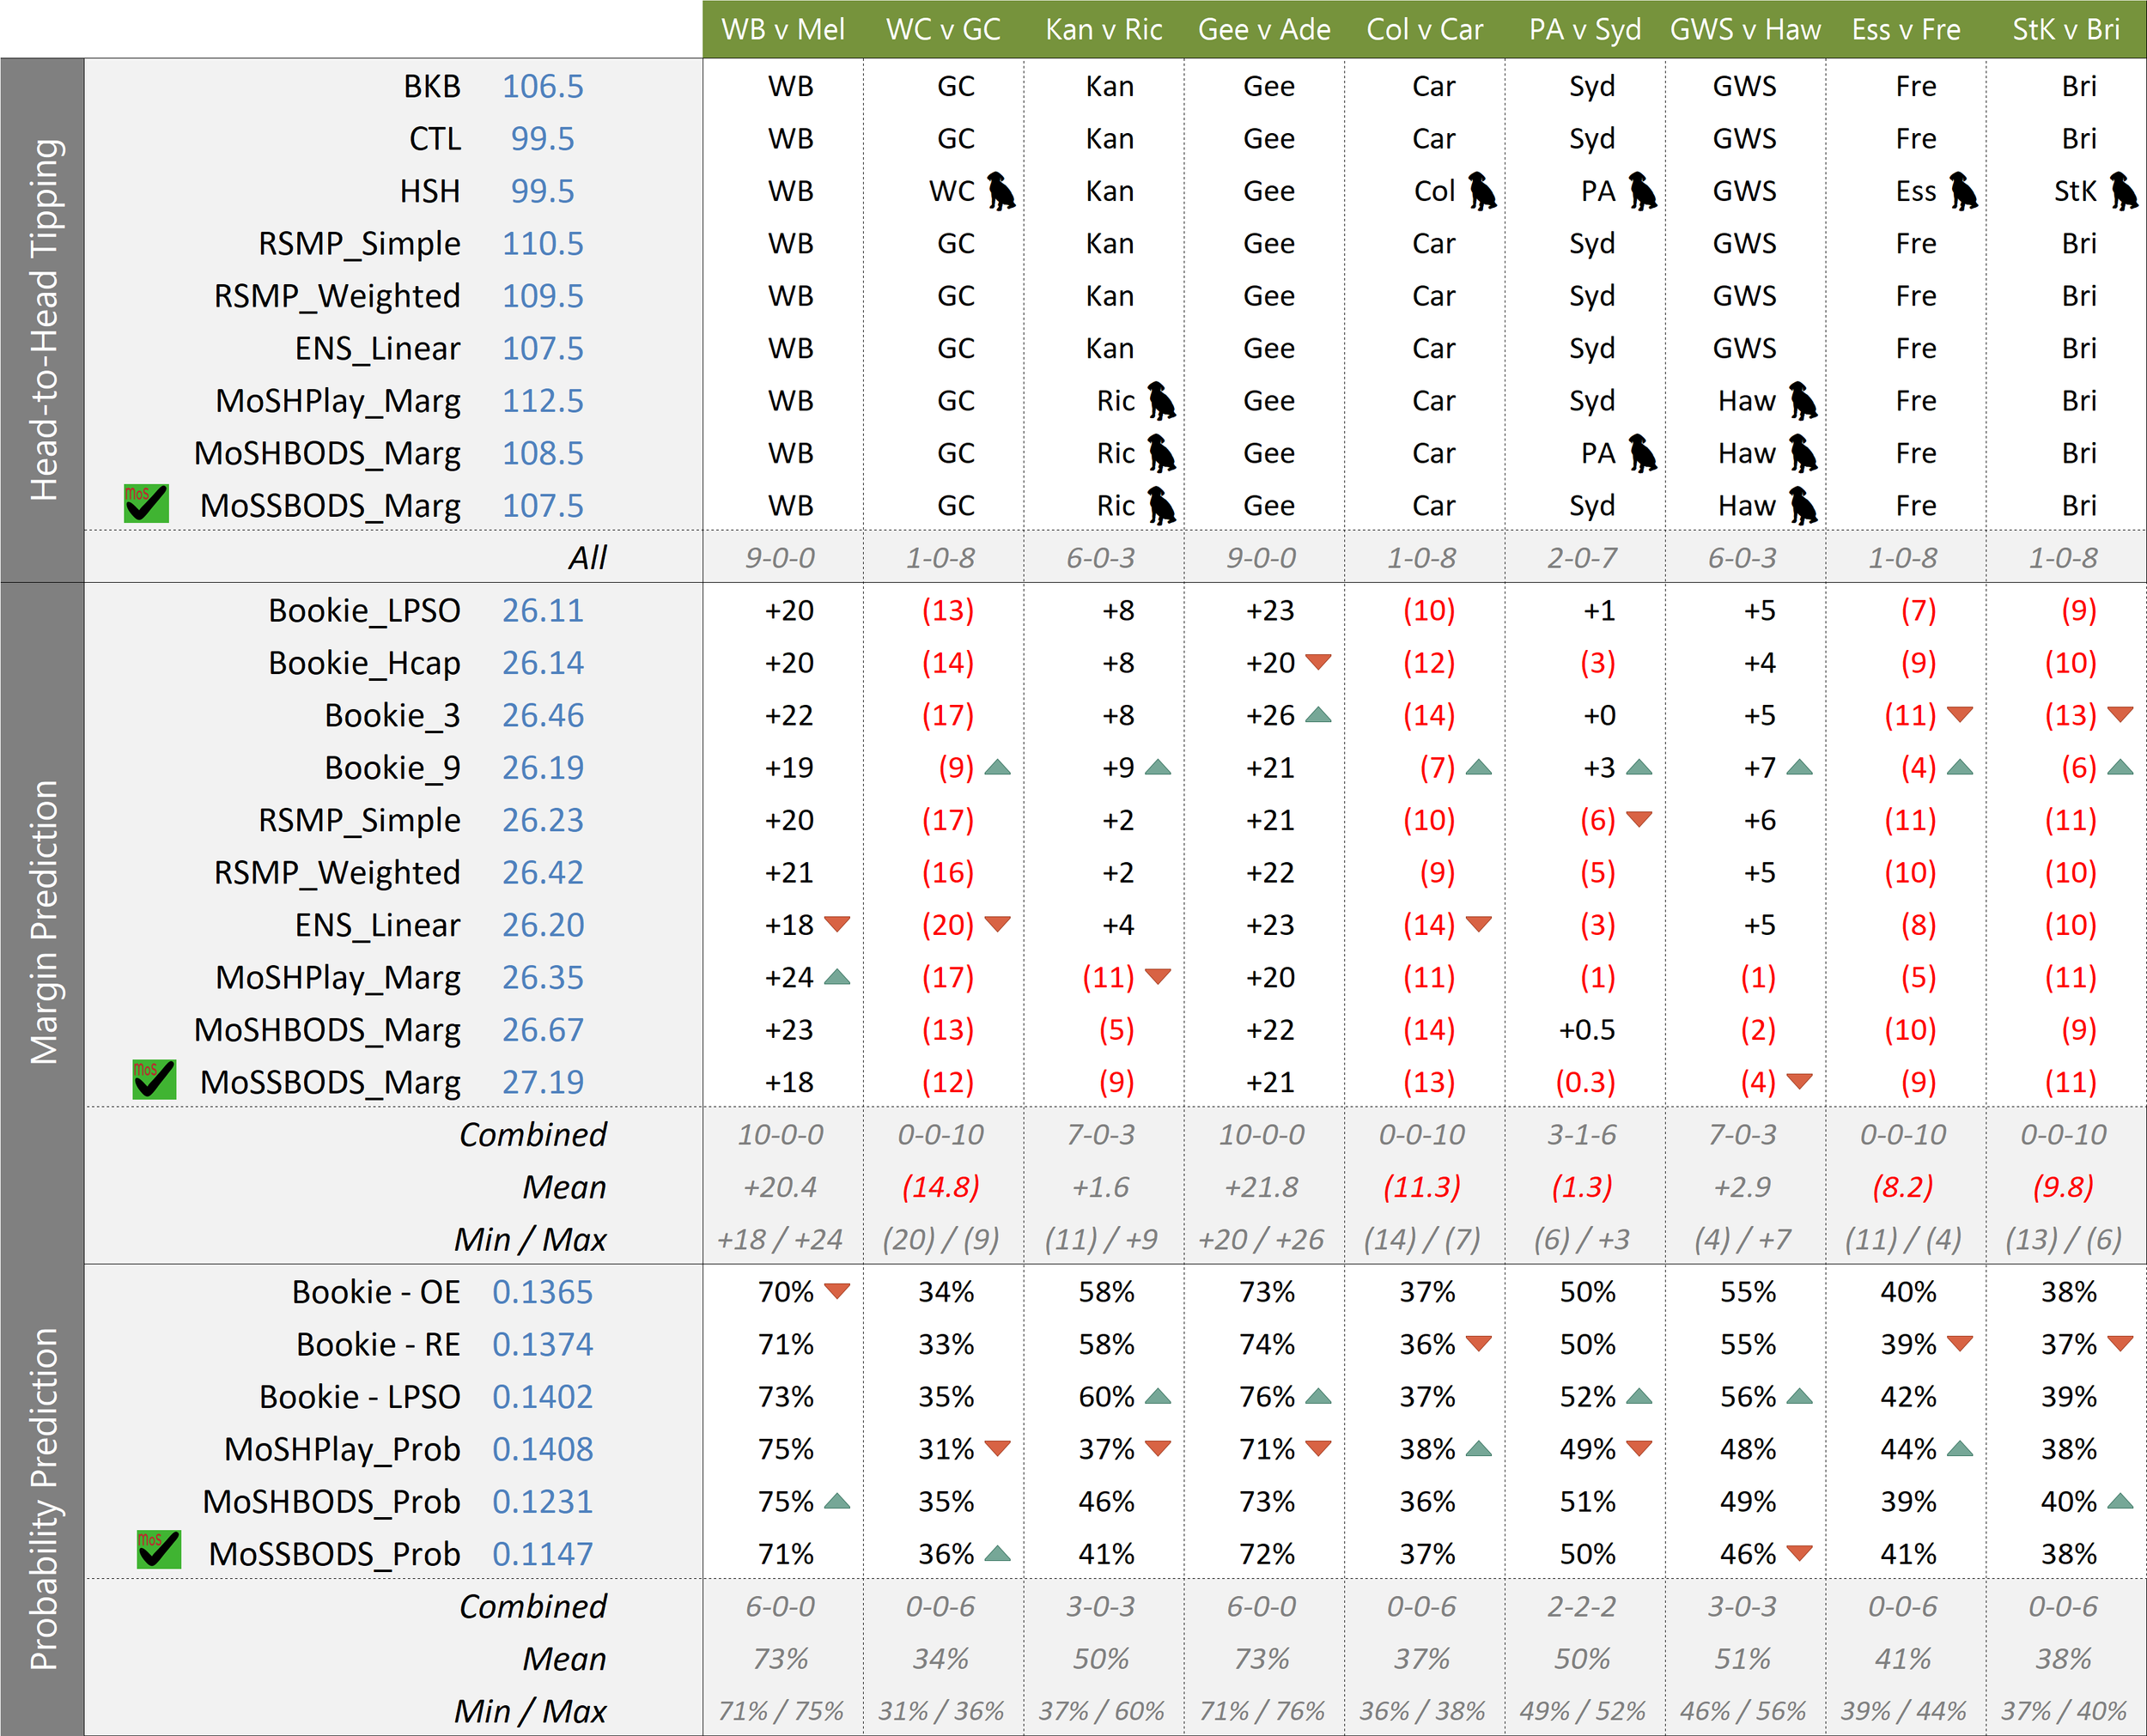The image size is (2147, 1736).
Task: Click the MoSSBODS_Prob score 0.1147
Action: (542, 1554)
